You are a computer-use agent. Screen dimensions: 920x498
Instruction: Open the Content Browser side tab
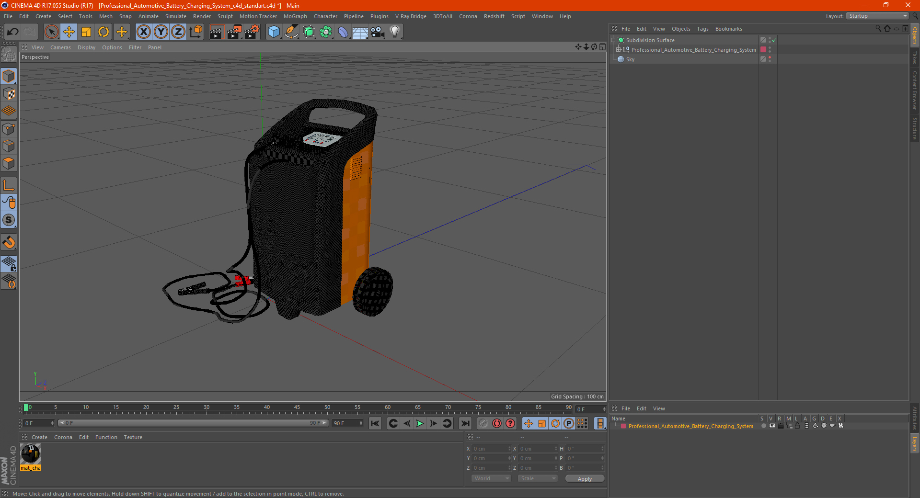tap(915, 90)
